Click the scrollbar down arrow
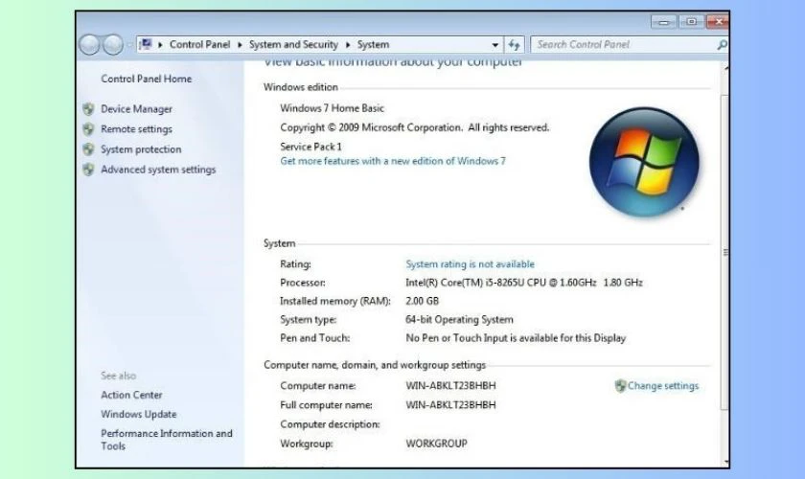Screen dimensions: 805x479 725,462
